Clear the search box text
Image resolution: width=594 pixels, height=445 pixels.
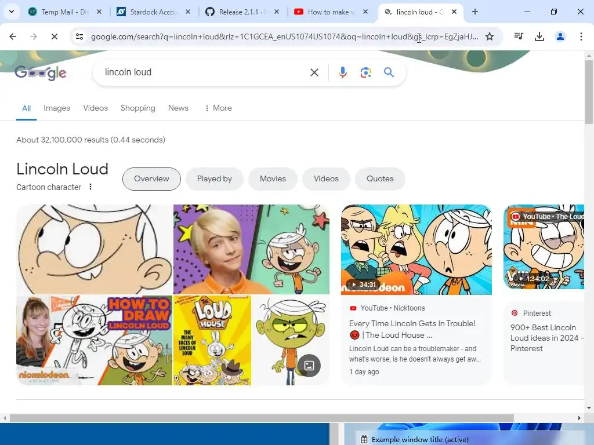(x=314, y=72)
